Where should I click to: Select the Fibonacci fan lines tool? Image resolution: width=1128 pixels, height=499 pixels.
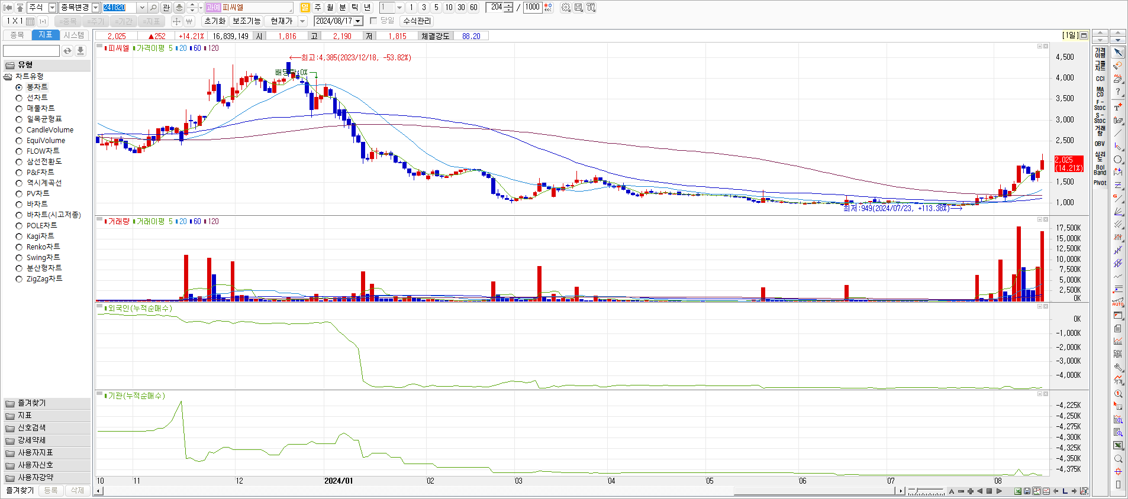[1118, 211]
